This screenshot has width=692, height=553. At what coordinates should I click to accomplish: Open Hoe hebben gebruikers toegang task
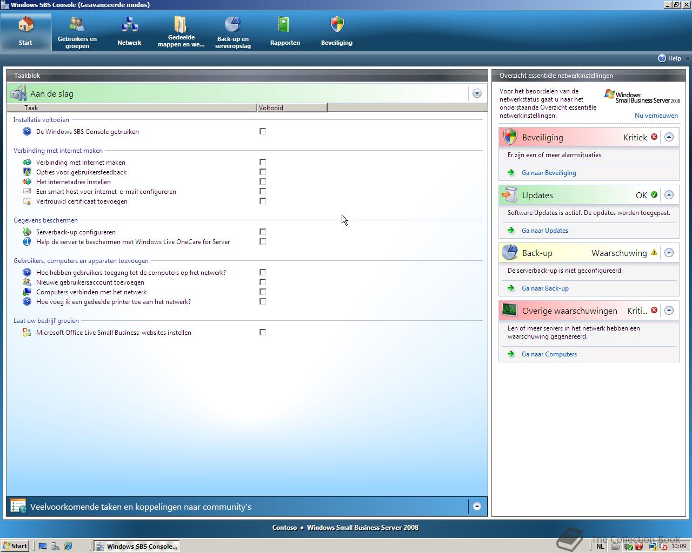click(131, 273)
